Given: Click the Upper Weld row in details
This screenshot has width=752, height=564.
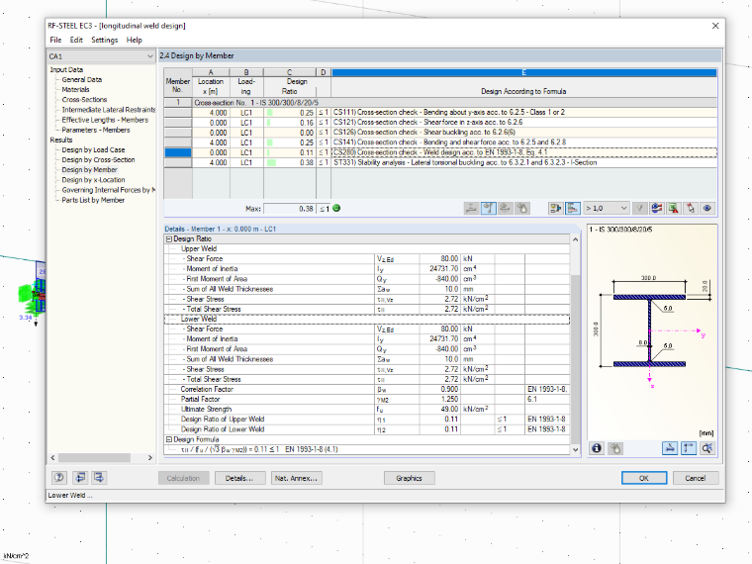Looking at the screenshot, I should (x=367, y=249).
